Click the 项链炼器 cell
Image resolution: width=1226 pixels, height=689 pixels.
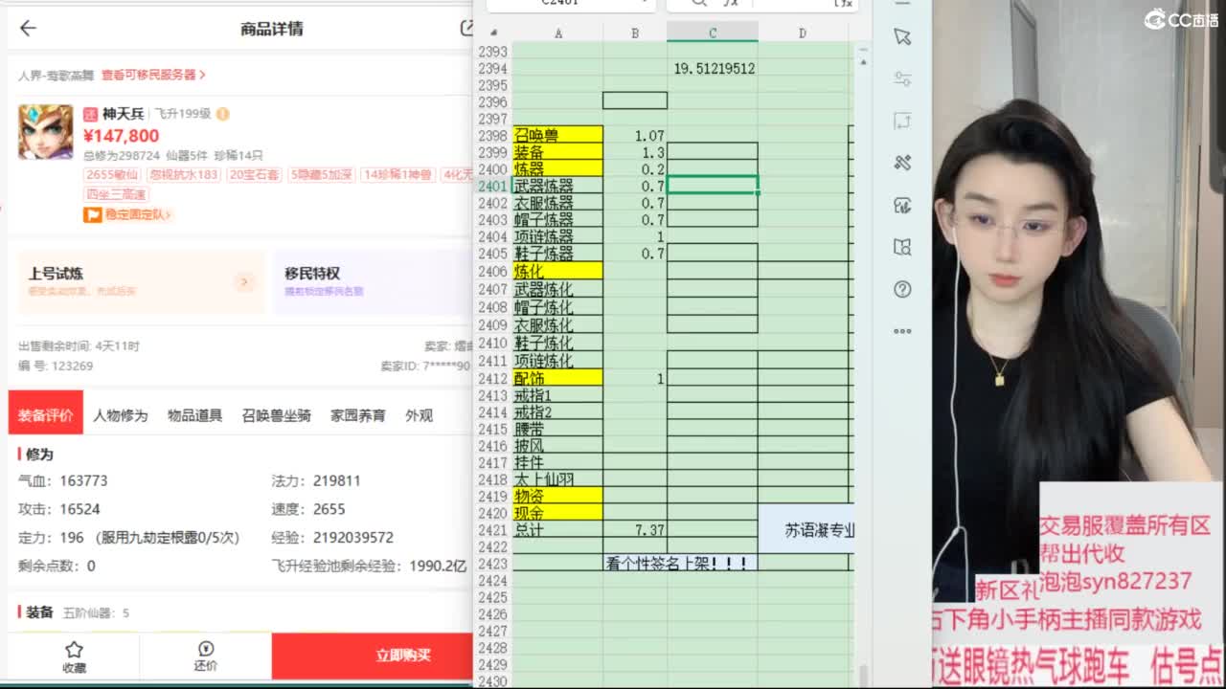pos(558,236)
